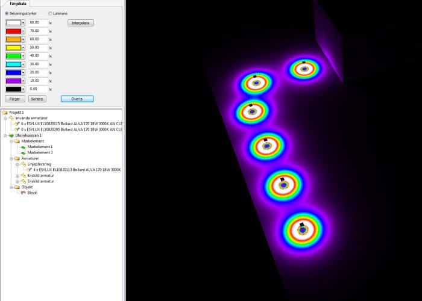Click the orange color swatch at 60.00 lx

[x=13, y=40]
